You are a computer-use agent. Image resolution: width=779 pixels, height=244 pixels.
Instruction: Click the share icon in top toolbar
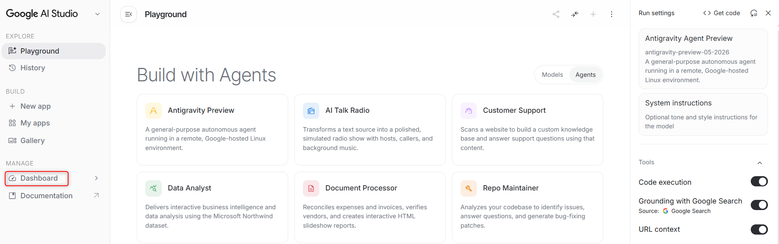(x=556, y=14)
